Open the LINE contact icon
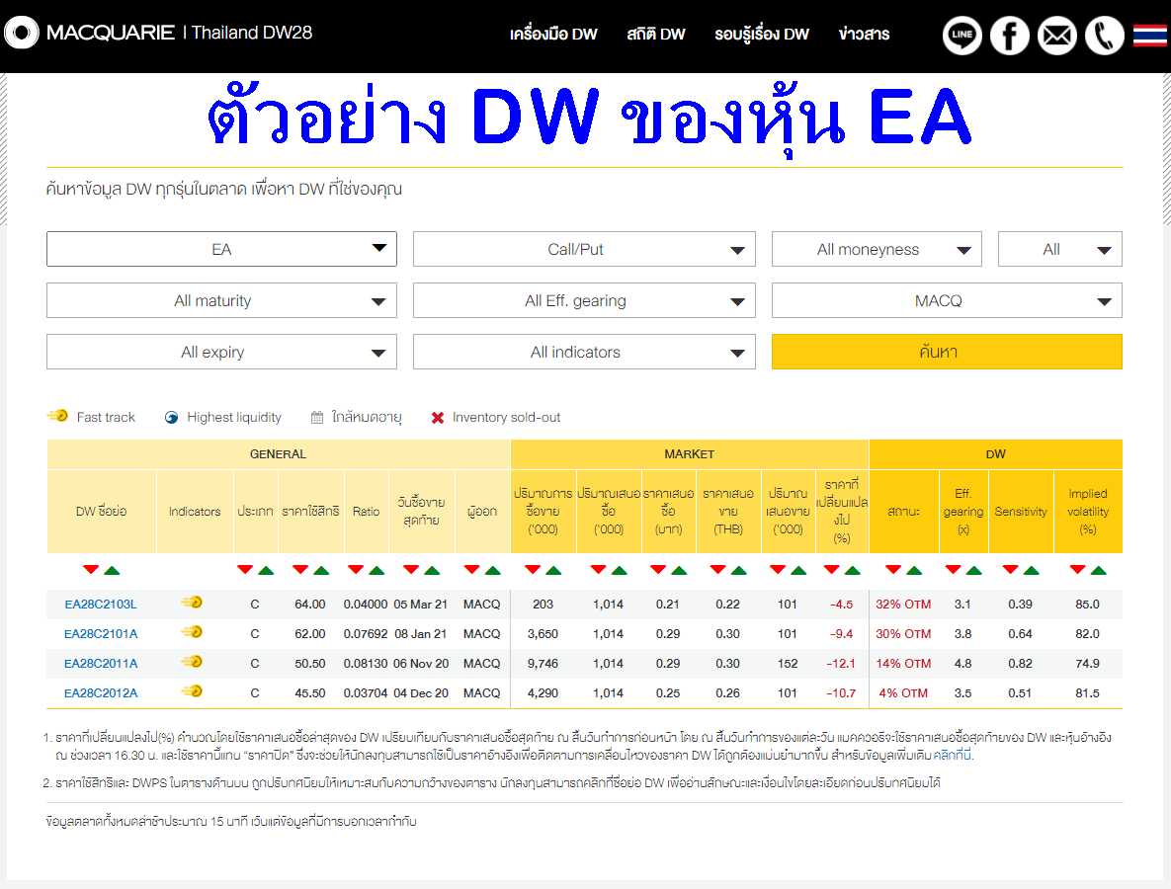This screenshot has width=1171, height=889. point(962,35)
